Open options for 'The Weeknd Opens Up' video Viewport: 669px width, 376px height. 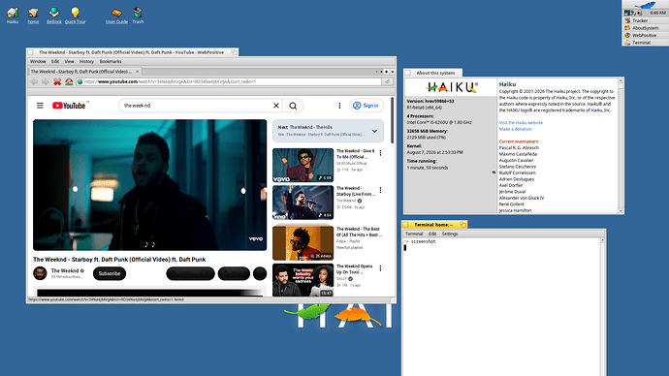click(x=381, y=268)
